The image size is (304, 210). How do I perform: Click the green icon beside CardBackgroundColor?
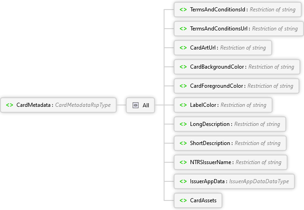click(x=183, y=67)
